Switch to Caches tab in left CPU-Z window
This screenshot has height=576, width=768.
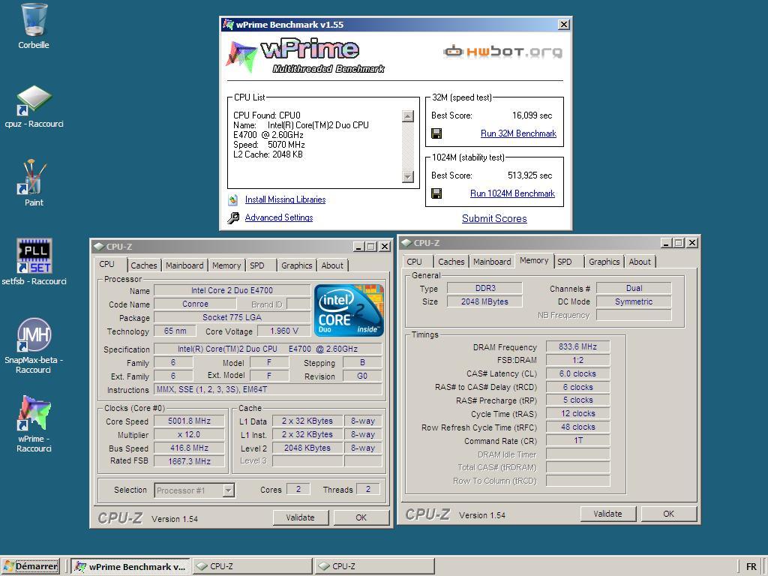[144, 265]
